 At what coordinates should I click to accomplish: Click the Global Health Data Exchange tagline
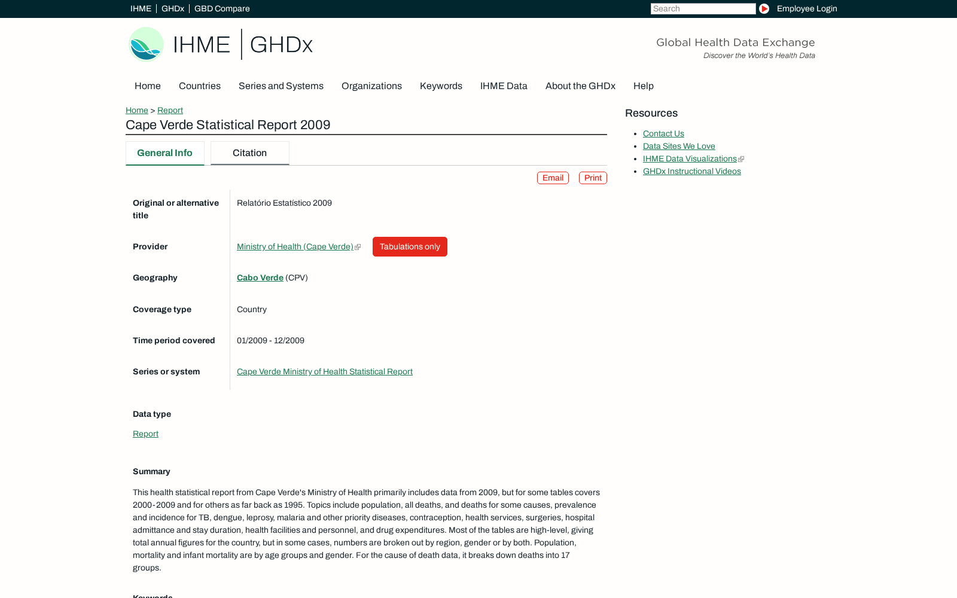(736, 42)
